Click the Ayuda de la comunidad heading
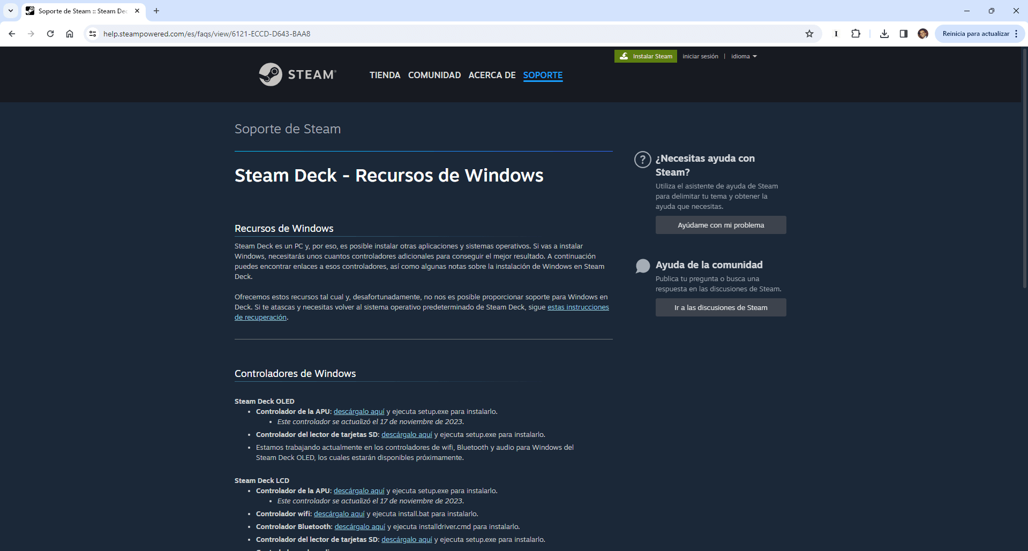The image size is (1028, 551). [x=709, y=265]
